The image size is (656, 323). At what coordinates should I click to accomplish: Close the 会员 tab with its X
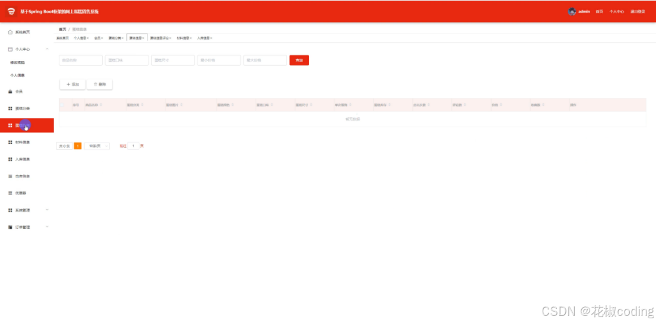point(102,38)
